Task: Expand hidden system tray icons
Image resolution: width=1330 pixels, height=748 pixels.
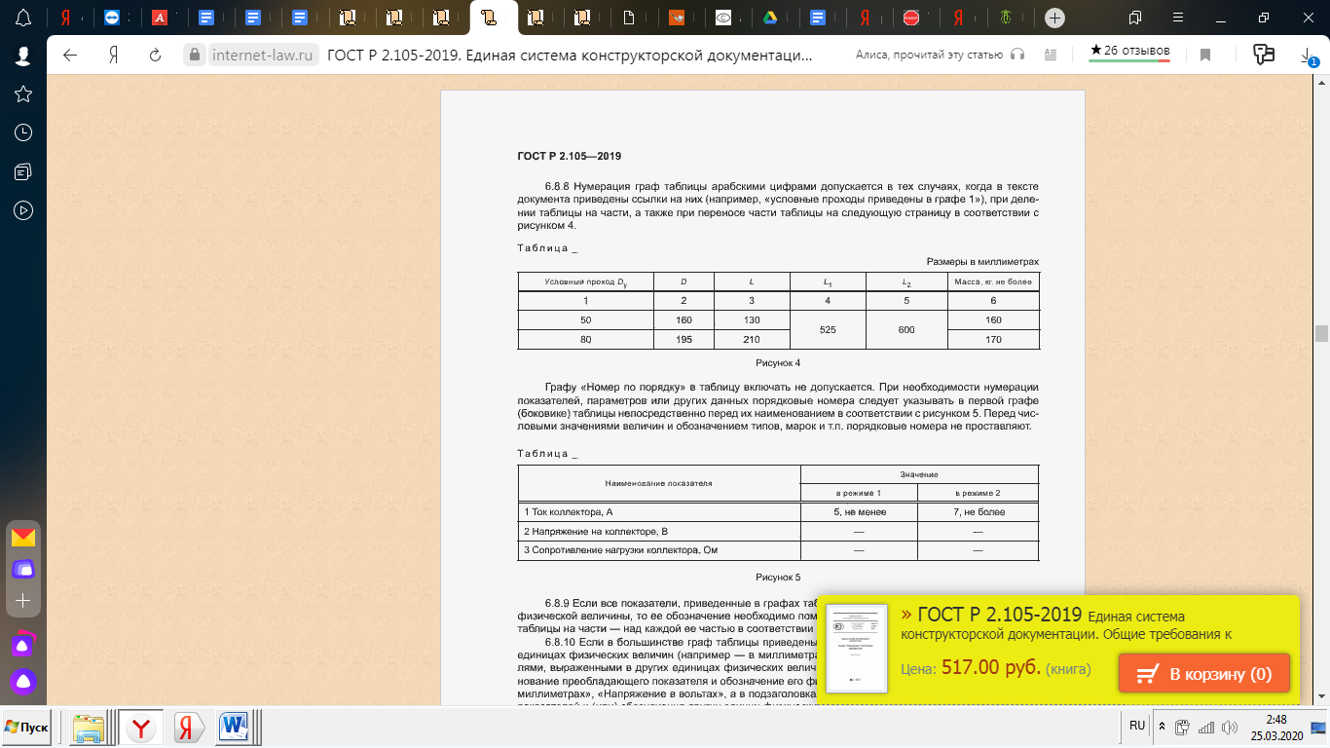Action: coord(1161,727)
